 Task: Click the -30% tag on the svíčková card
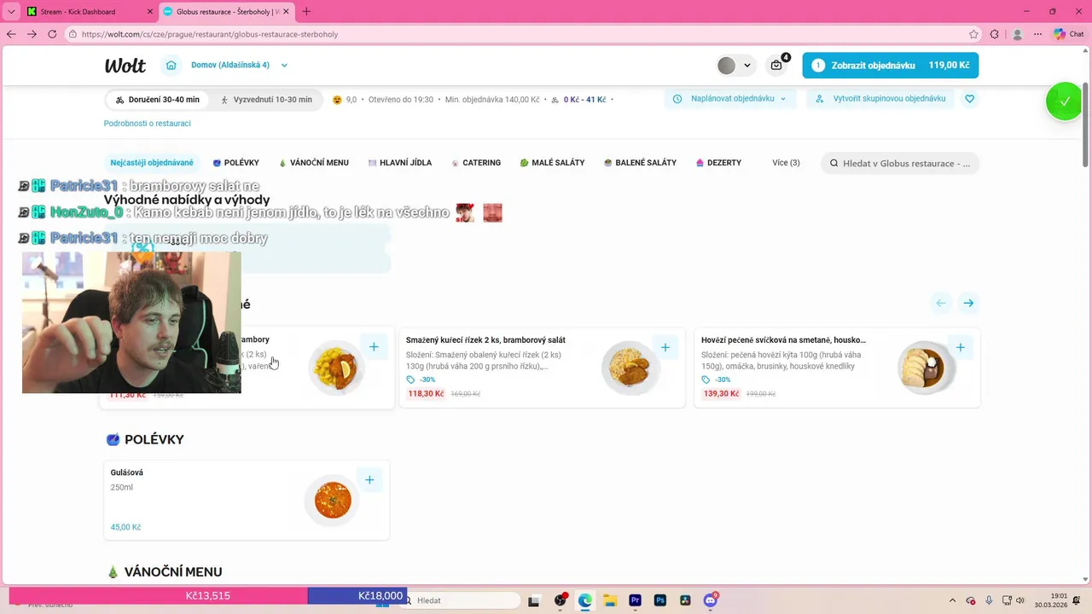pyautogui.click(x=717, y=379)
